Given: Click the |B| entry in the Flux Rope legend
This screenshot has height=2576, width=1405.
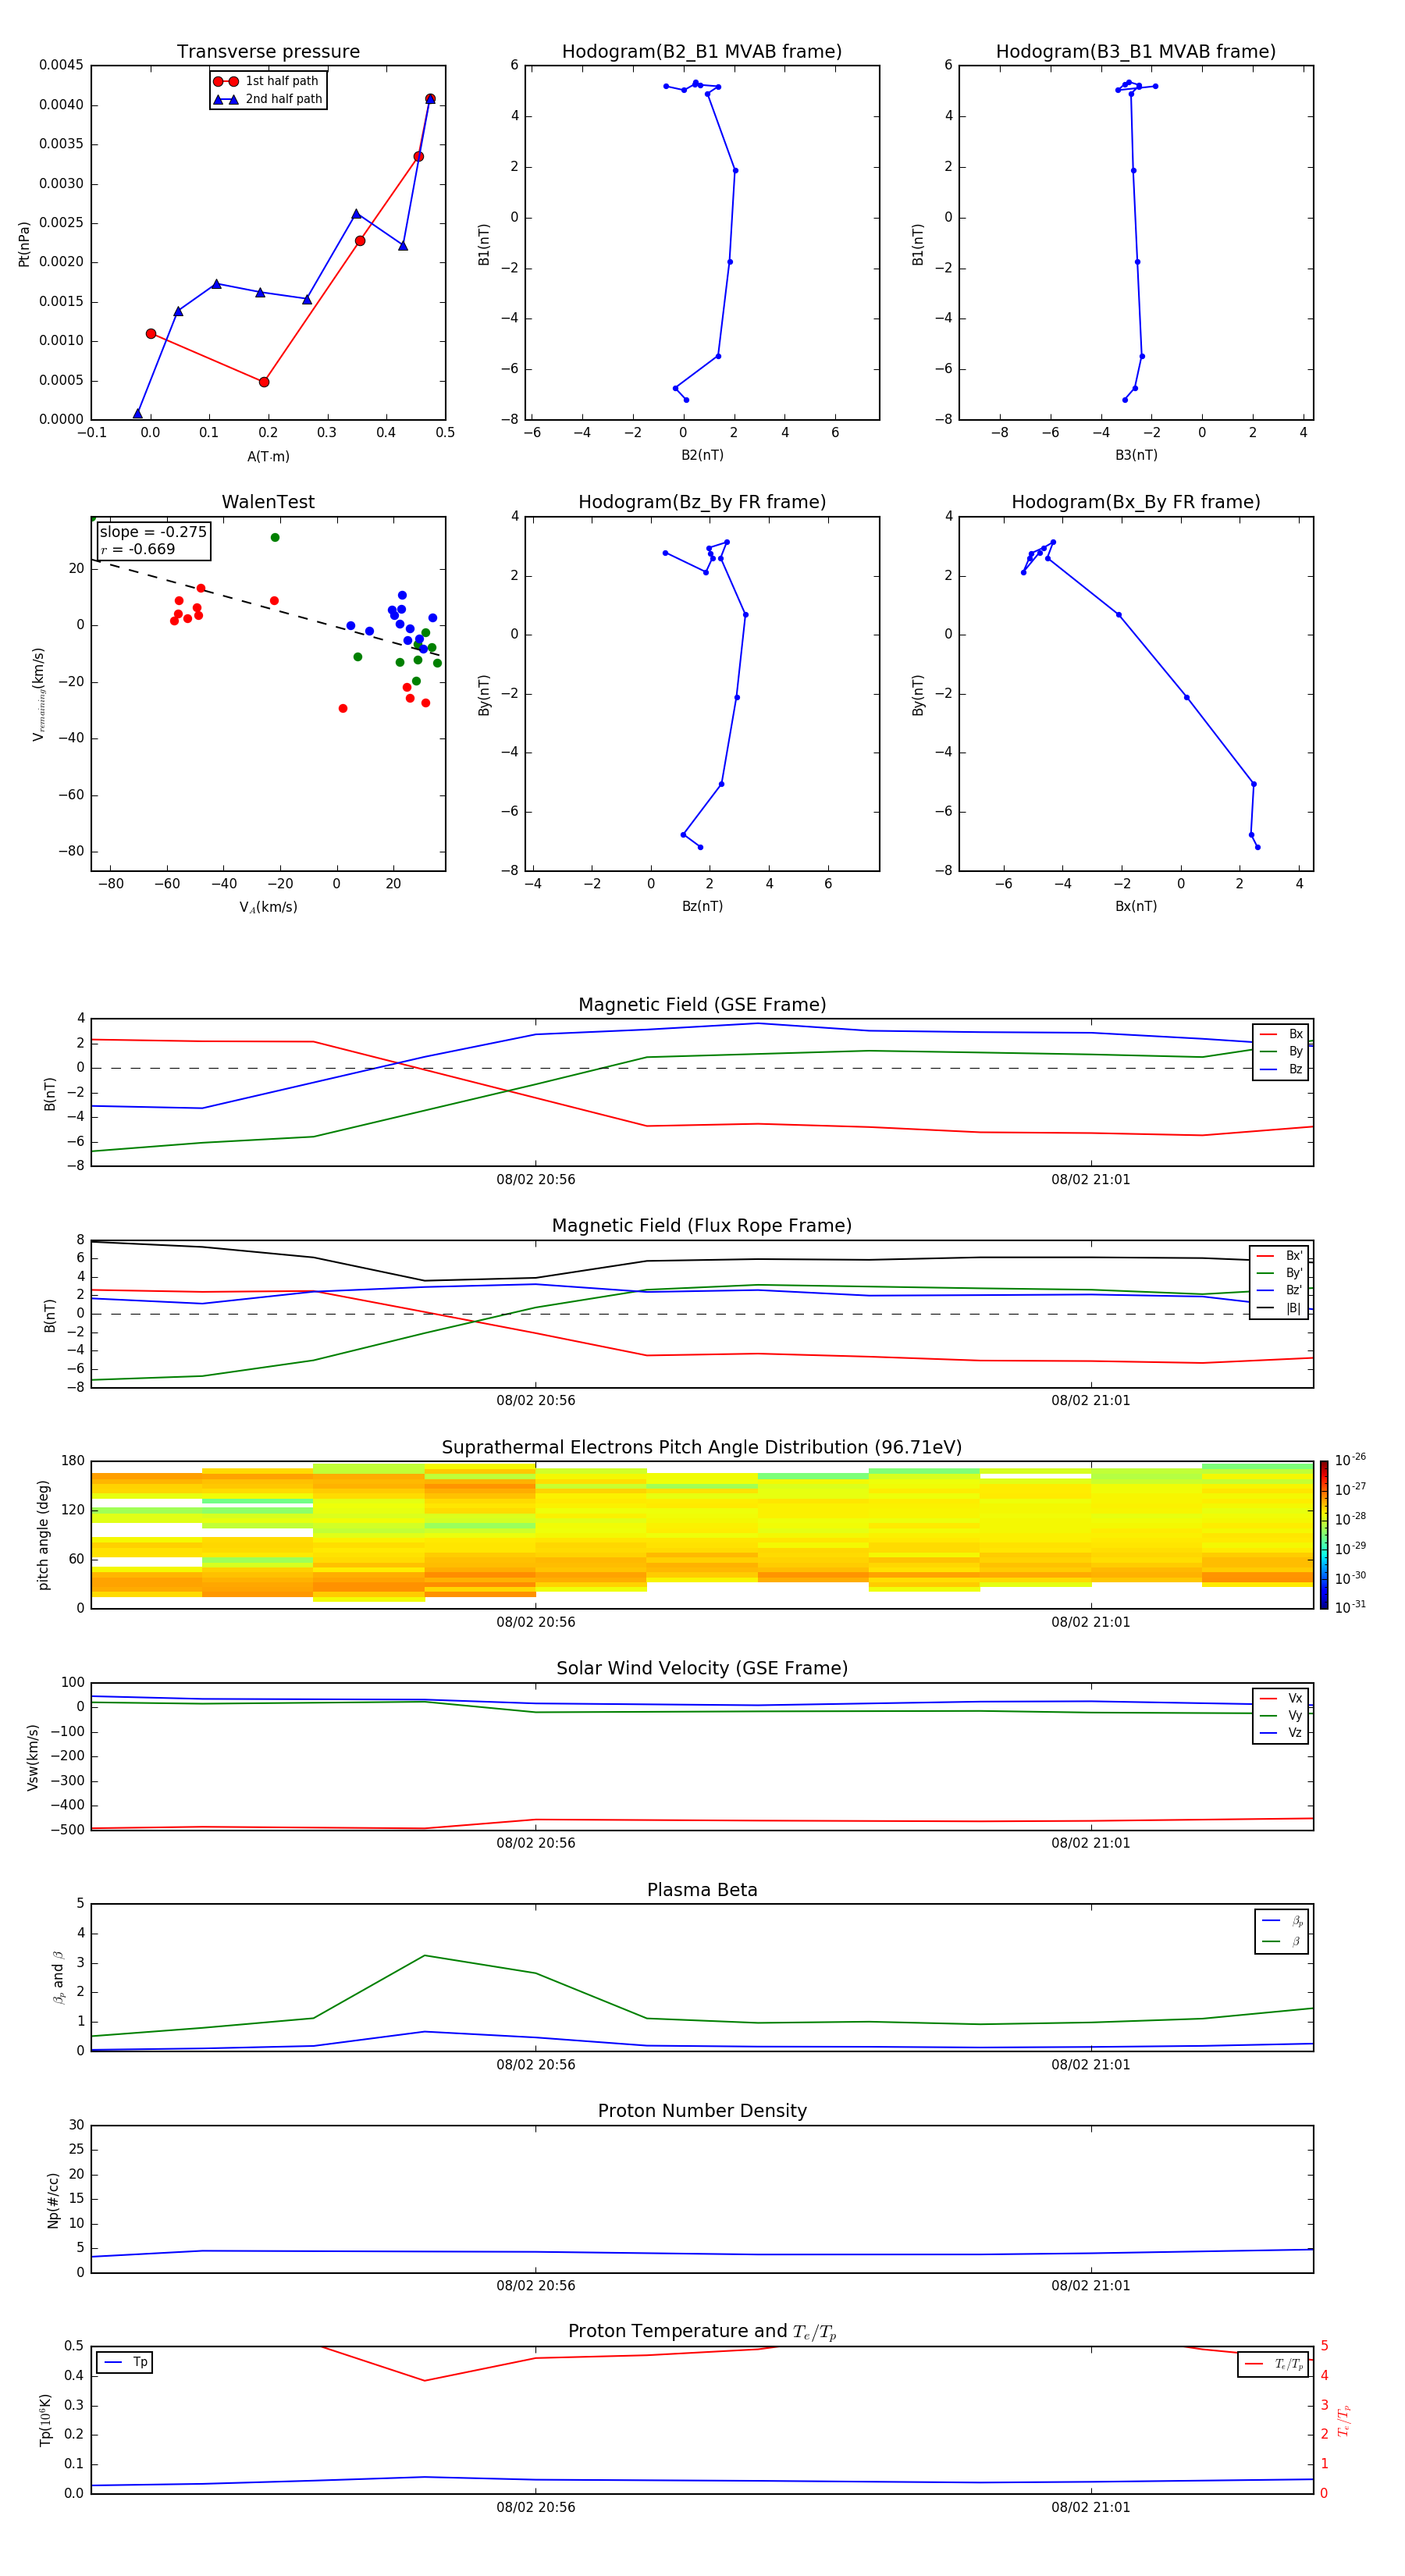Looking at the screenshot, I should [1279, 1308].
